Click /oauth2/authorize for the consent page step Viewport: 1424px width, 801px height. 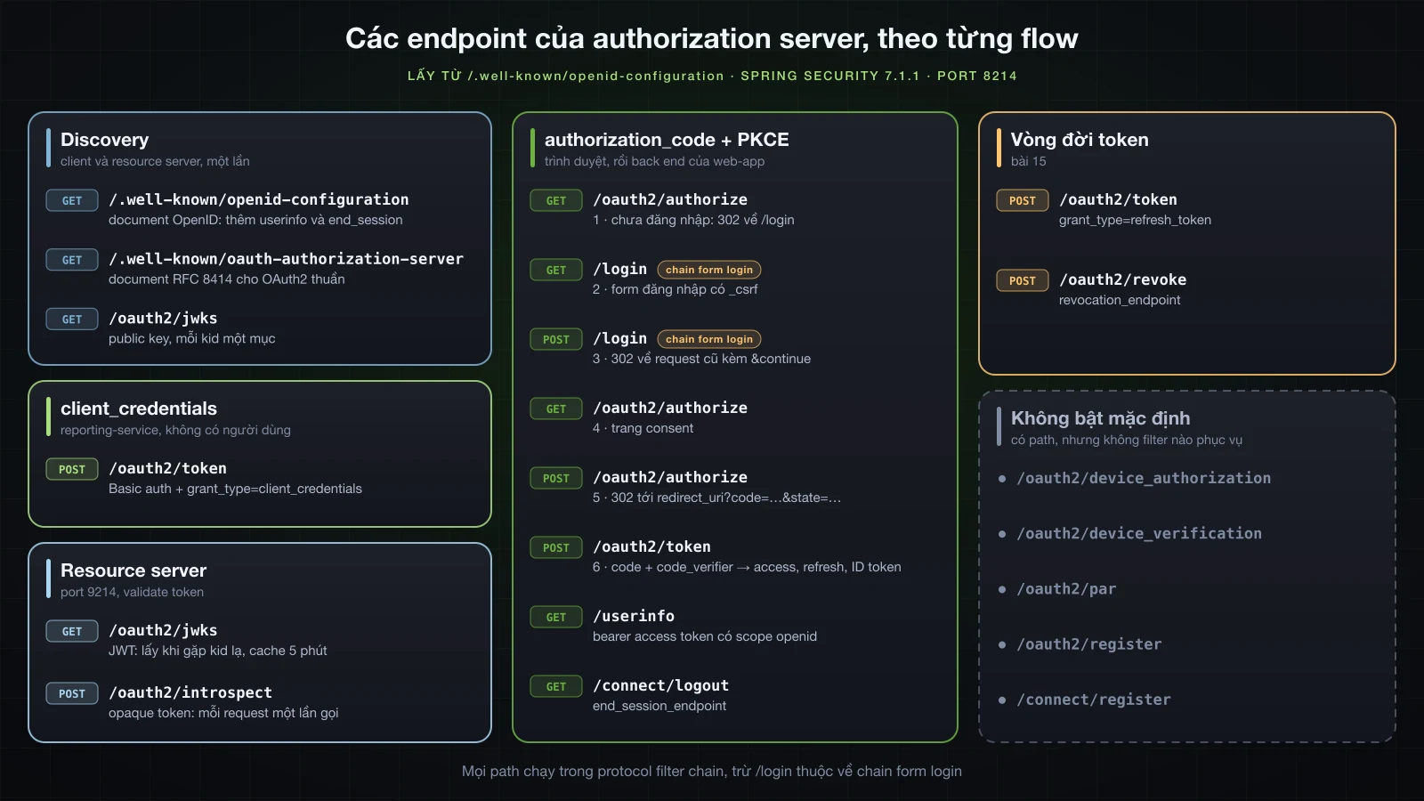coord(670,408)
